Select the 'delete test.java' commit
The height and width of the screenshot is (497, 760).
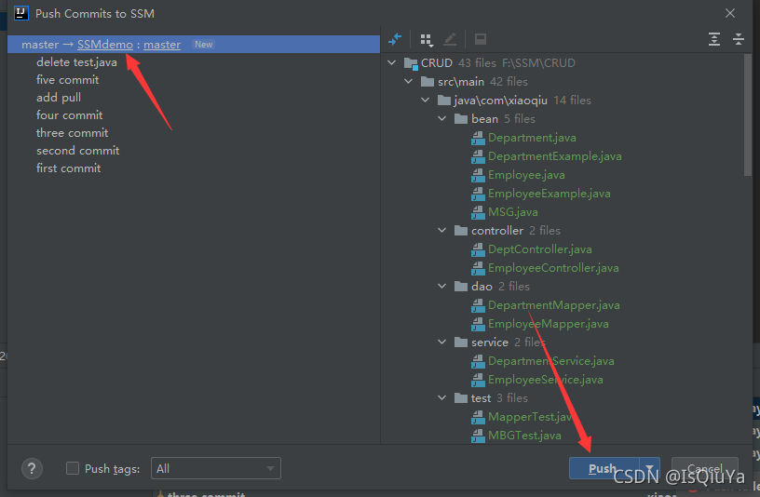pyautogui.click(x=76, y=62)
